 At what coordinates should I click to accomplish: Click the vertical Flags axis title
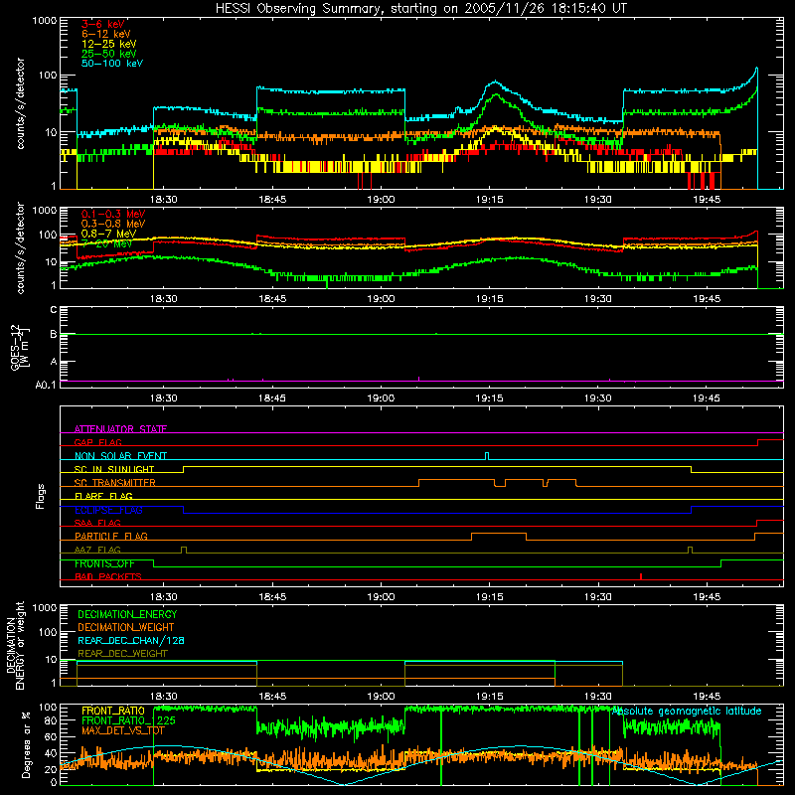pyautogui.click(x=41, y=496)
